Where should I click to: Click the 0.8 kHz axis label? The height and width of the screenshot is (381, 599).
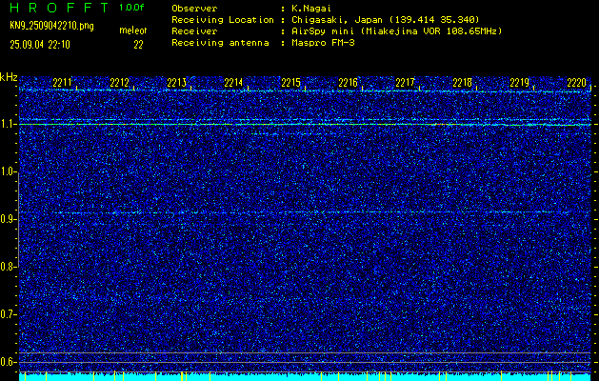coord(7,267)
